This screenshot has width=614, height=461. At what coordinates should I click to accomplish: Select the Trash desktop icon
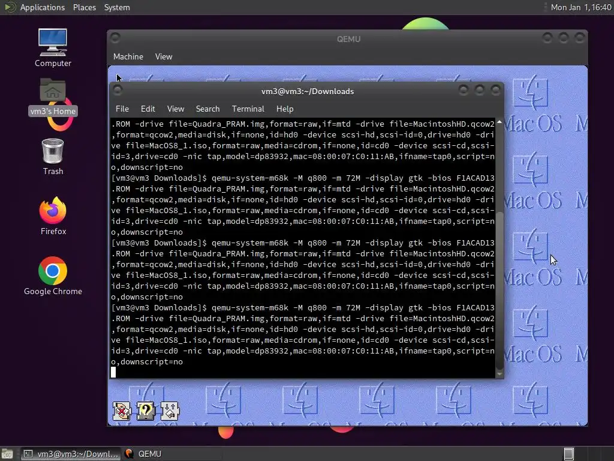pos(53,157)
